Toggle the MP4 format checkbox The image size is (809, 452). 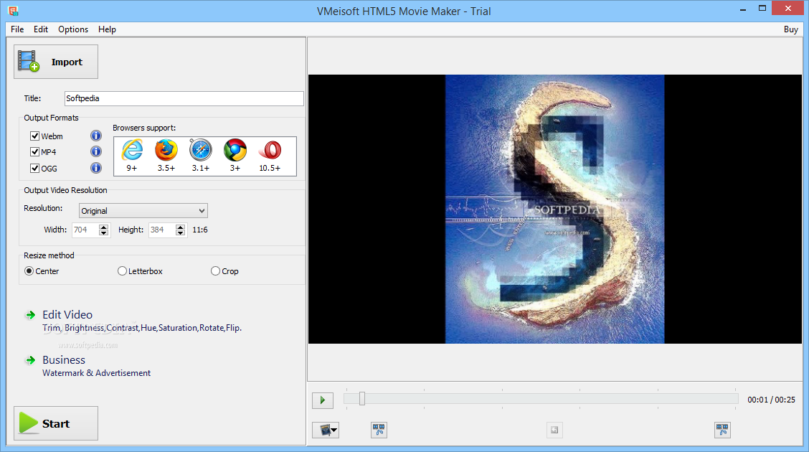point(34,151)
